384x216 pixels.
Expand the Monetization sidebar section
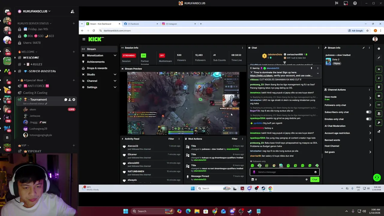click(115, 55)
